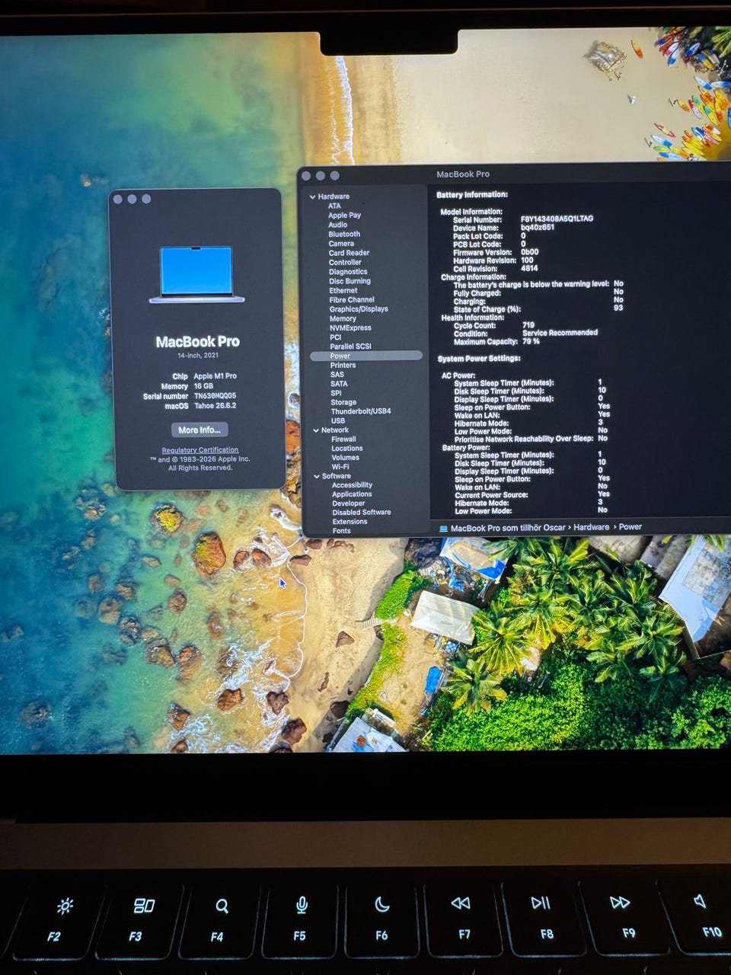Image resolution: width=731 pixels, height=975 pixels.
Task: Select Extensions under Software
Action: point(350,522)
